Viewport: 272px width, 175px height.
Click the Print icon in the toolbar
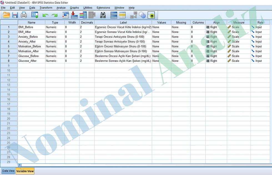click(24, 15)
